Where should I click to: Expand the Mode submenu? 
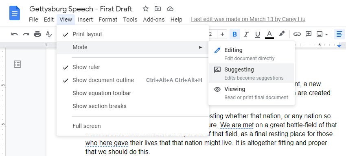pyautogui.click(x=133, y=48)
